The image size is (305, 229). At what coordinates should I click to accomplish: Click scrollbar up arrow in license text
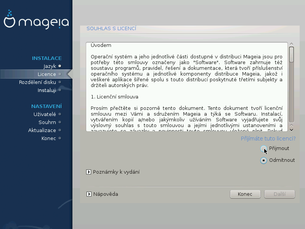point(291,44)
